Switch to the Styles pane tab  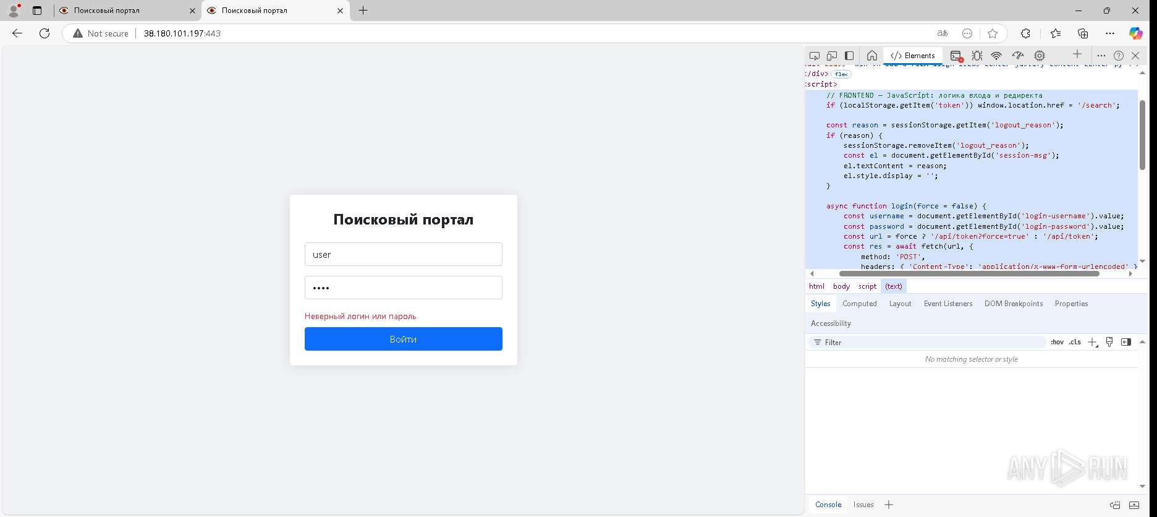[x=820, y=304]
